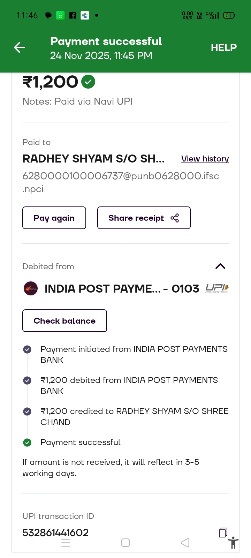
Task: Tap the green Payment successful step icon
Action: pyautogui.click(x=27, y=442)
